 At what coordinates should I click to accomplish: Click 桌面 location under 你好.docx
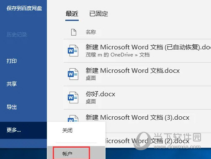pyautogui.click(x=91, y=102)
